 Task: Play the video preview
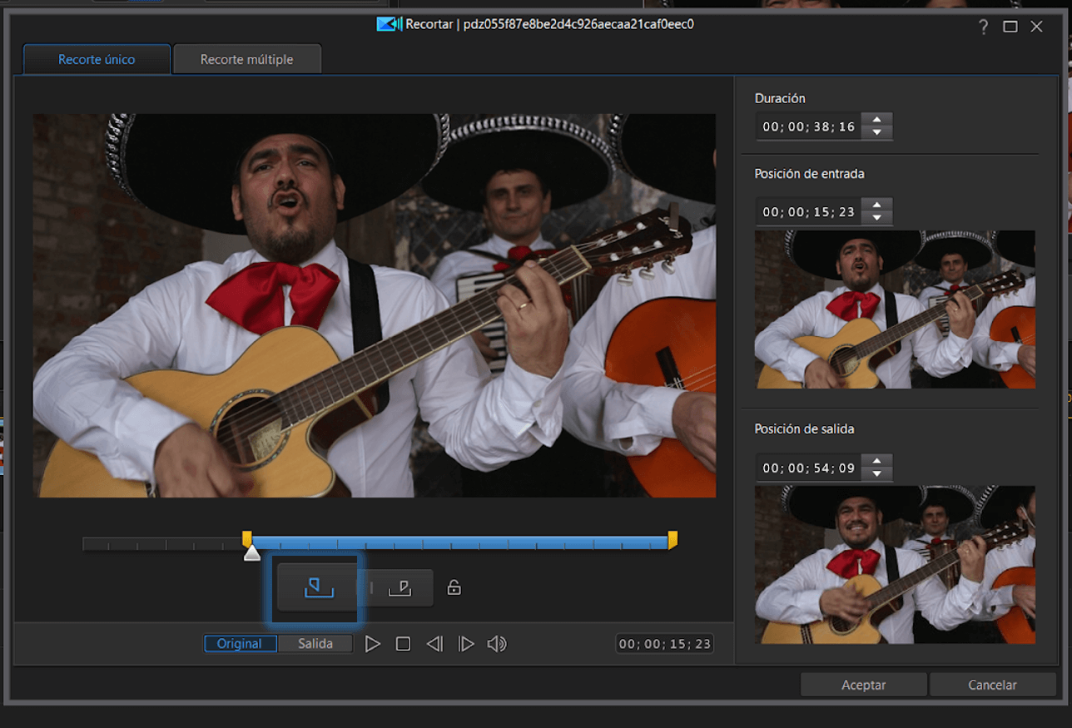(373, 644)
